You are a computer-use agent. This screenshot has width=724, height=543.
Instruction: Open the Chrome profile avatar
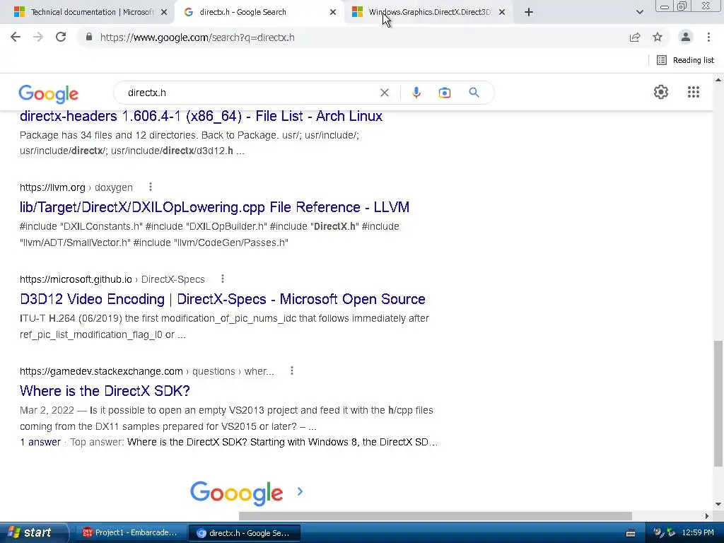686,37
